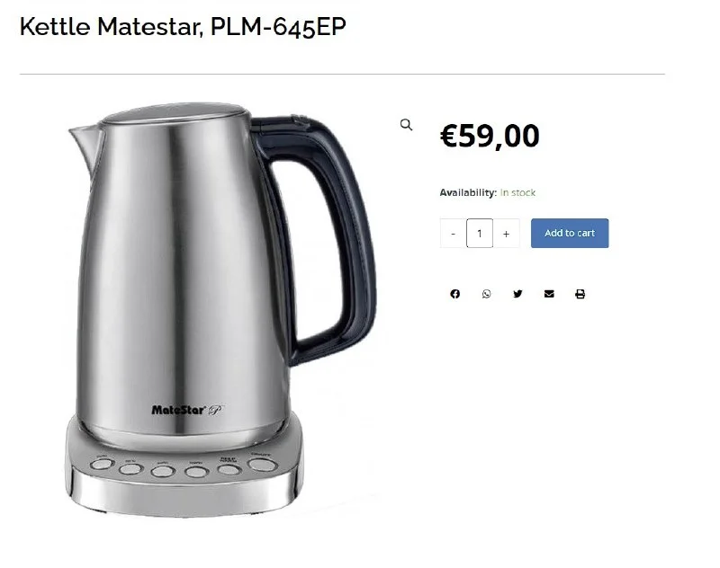Click the In stock status text
The width and height of the screenshot is (720, 568).
[517, 192]
